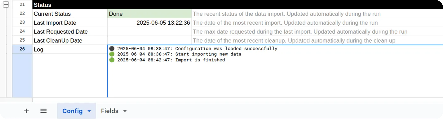Click the grey circle beside Configuration loaded log
The image size is (443, 119).
(112, 48)
